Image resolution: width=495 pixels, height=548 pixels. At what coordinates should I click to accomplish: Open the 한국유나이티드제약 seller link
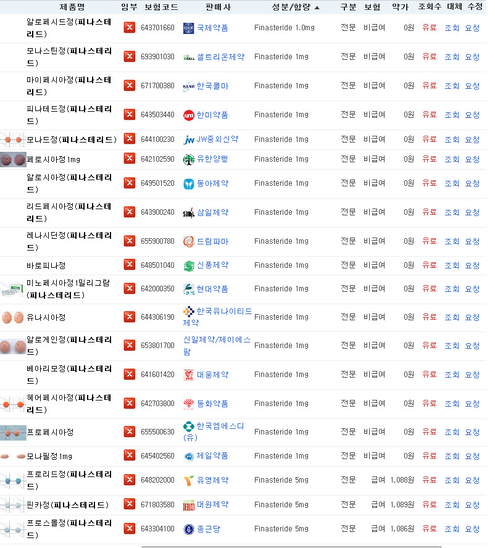tap(217, 317)
